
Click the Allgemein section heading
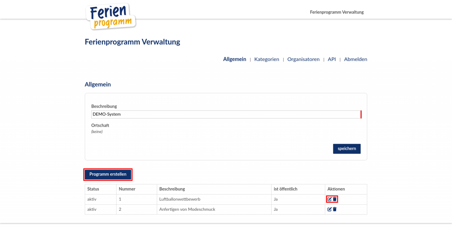click(98, 84)
